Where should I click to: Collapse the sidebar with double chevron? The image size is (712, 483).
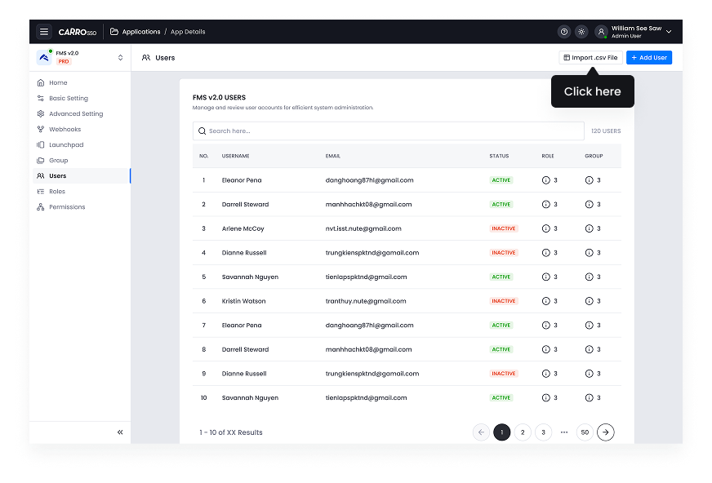120,432
